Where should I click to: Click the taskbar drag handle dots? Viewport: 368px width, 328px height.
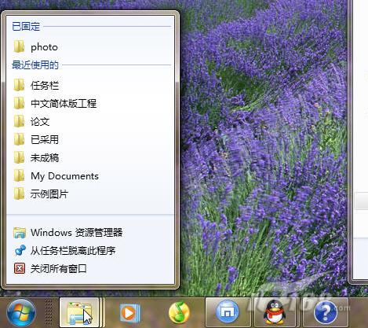pyautogui.click(x=49, y=313)
